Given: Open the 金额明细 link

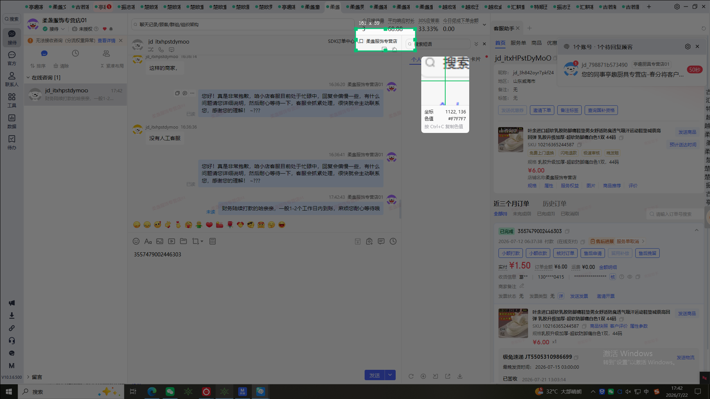Looking at the screenshot, I should coord(608,267).
